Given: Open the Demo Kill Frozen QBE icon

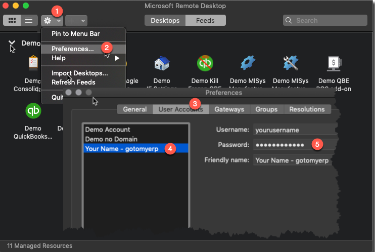Looking at the screenshot, I should click(205, 63).
